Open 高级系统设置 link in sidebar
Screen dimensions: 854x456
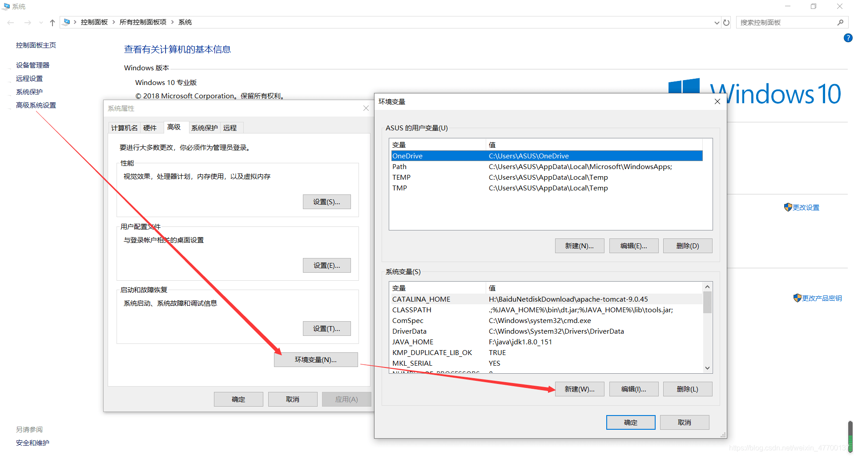pos(36,105)
